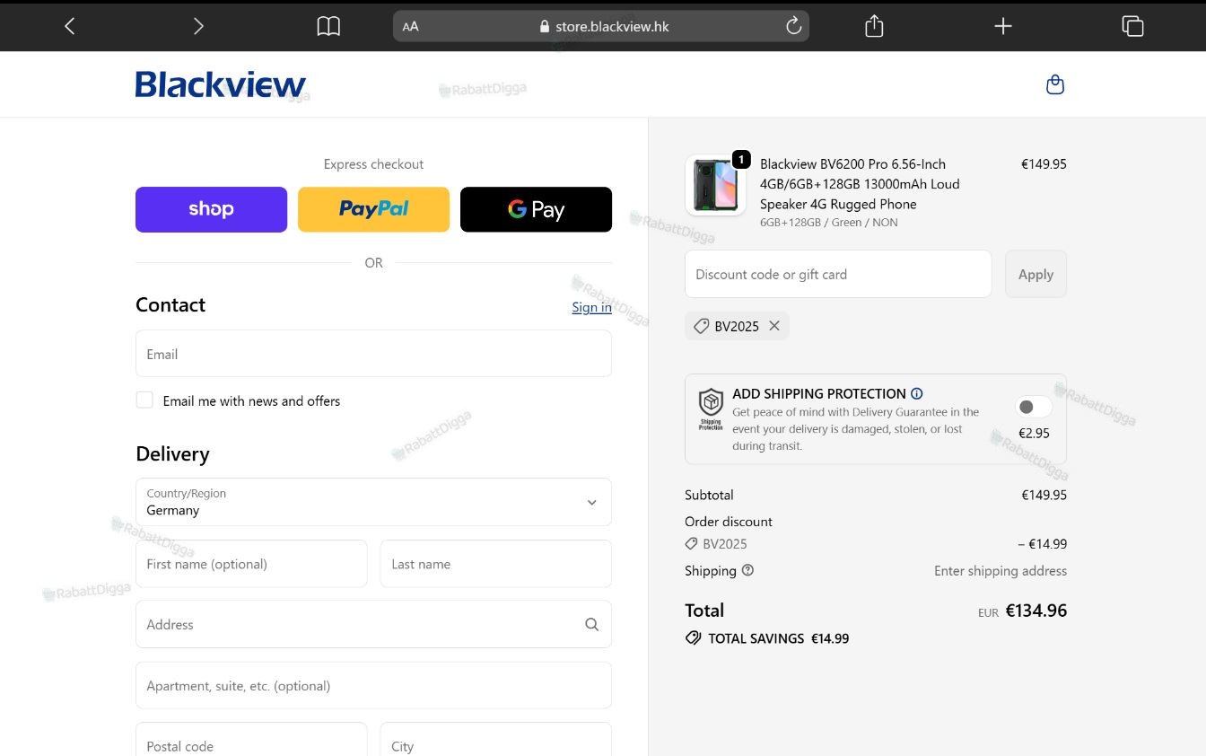Follow the Sign in link
Image resolution: width=1206 pixels, height=756 pixels.
click(x=591, y=307)
